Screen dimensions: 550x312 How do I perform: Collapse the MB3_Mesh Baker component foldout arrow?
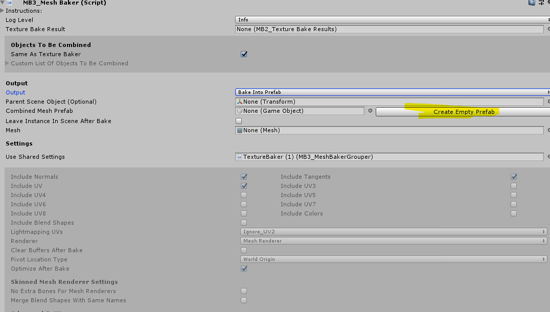[x=2, y=3]
